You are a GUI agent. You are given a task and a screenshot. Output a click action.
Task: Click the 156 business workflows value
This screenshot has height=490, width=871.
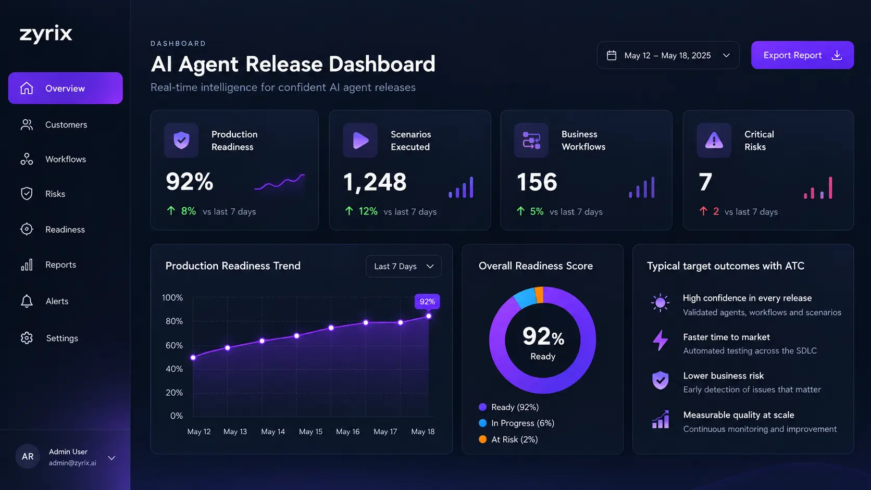pyautogui.click(x=537, y=182)
